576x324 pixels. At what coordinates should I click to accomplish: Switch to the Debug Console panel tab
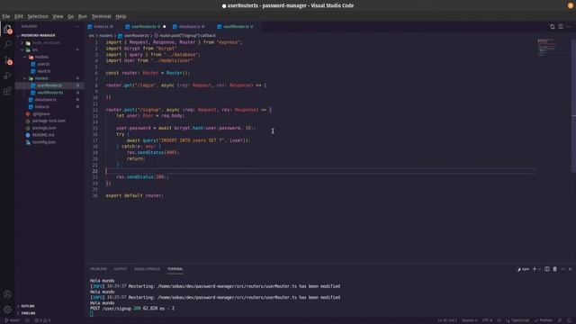(x=147, y=269)
